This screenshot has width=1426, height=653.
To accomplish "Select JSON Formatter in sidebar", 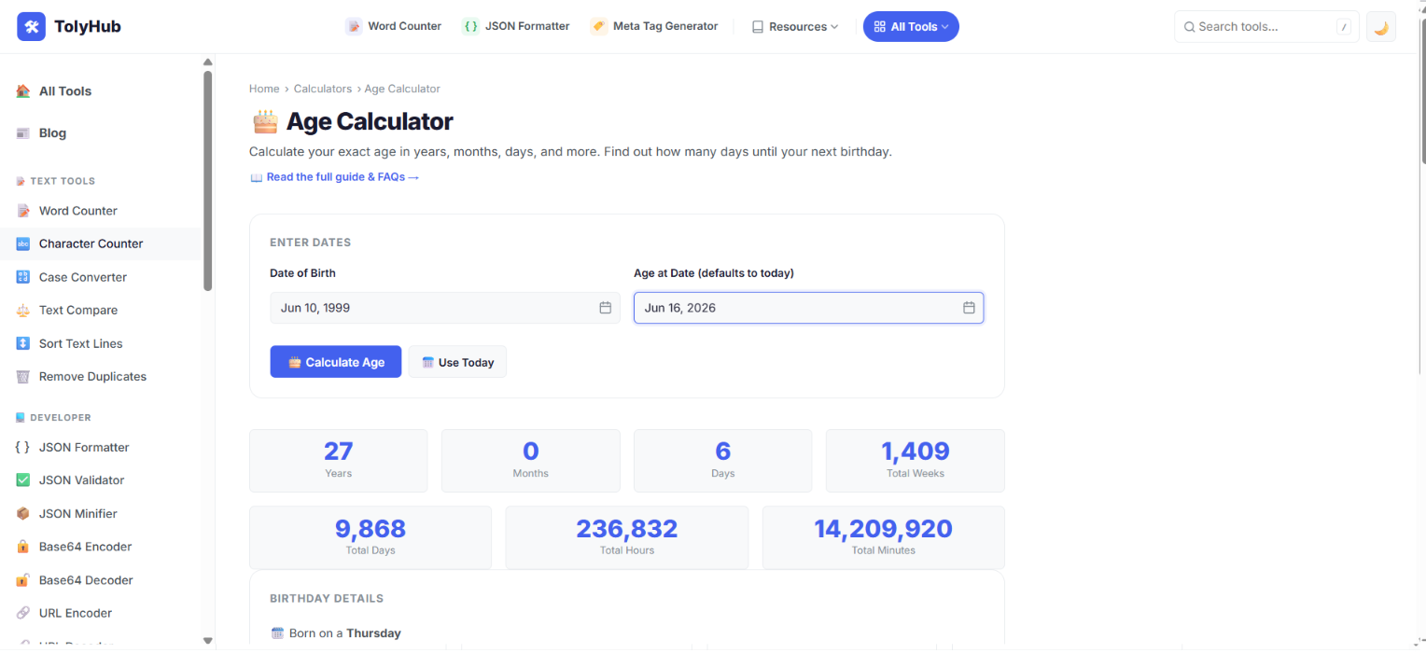I will [101, 447].
